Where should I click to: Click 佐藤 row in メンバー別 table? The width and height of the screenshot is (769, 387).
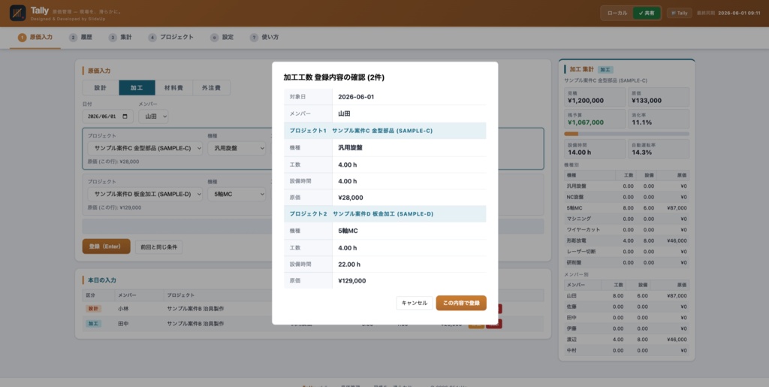627,307
